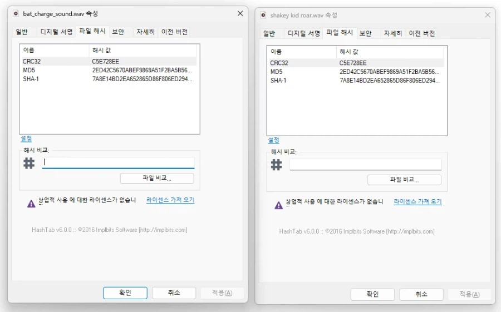Click 라이센스 가져 오기 link in bat_charge_sound.wav window
501x312 pixels.
click(x=170, y=200)
